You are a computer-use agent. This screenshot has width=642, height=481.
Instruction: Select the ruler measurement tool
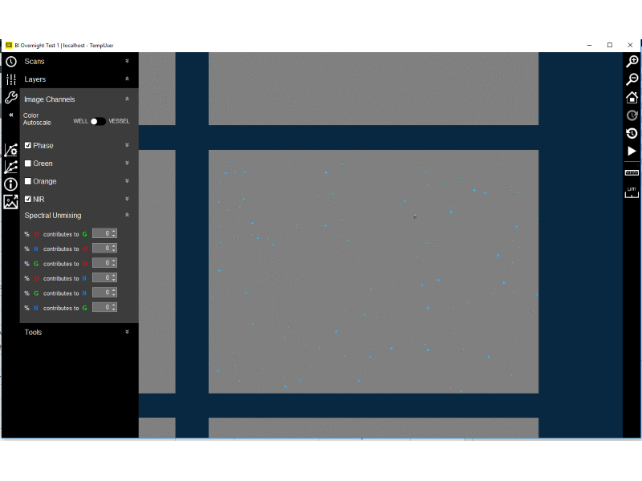point(632,172)
